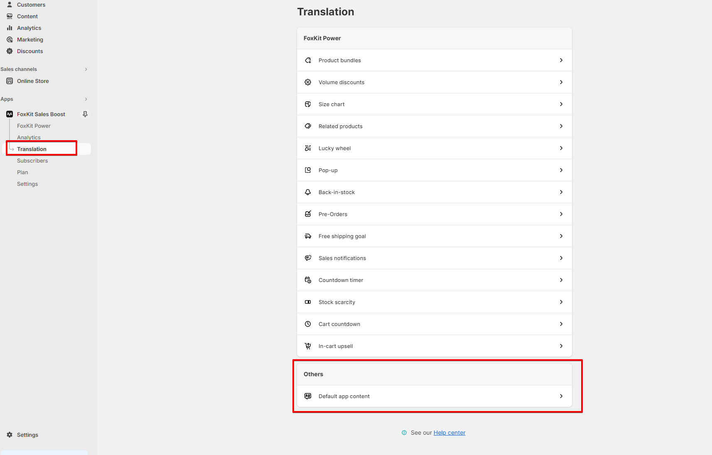
Task: Open Back-in-stock via its chevron
Action: 561,192
